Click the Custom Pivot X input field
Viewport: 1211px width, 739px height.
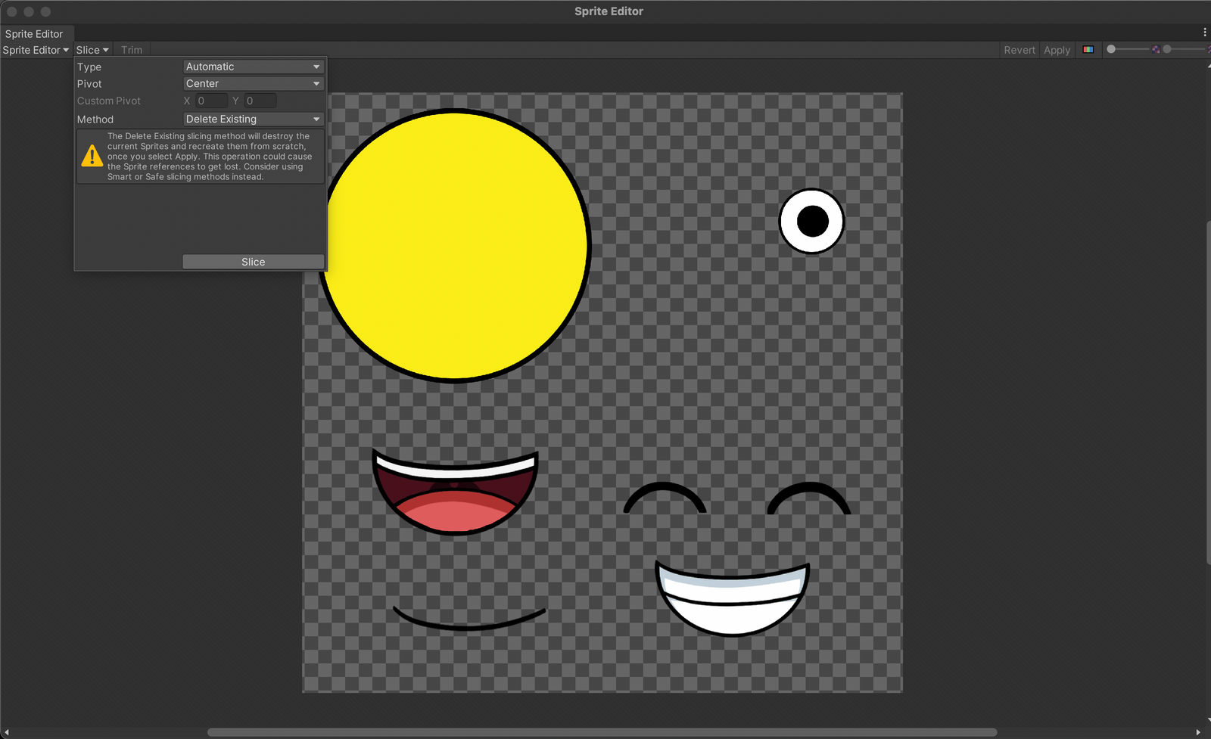[x=210, y=100]
